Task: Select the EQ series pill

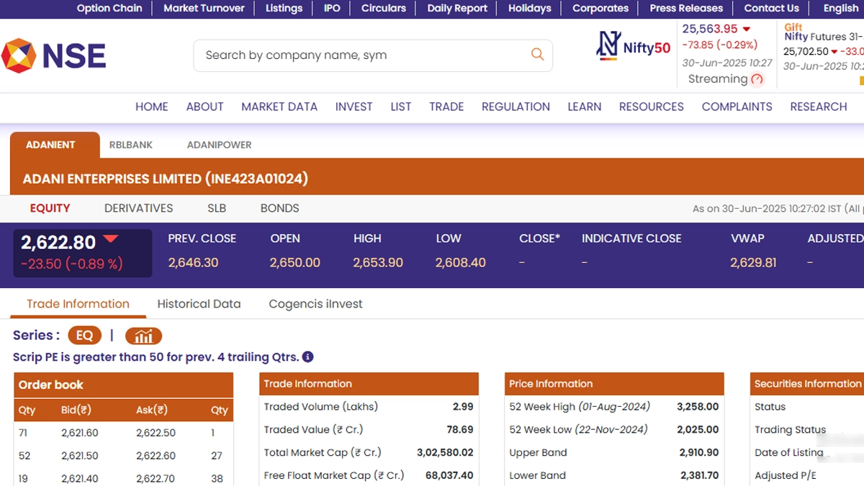Action: click(x=84, y=336)
